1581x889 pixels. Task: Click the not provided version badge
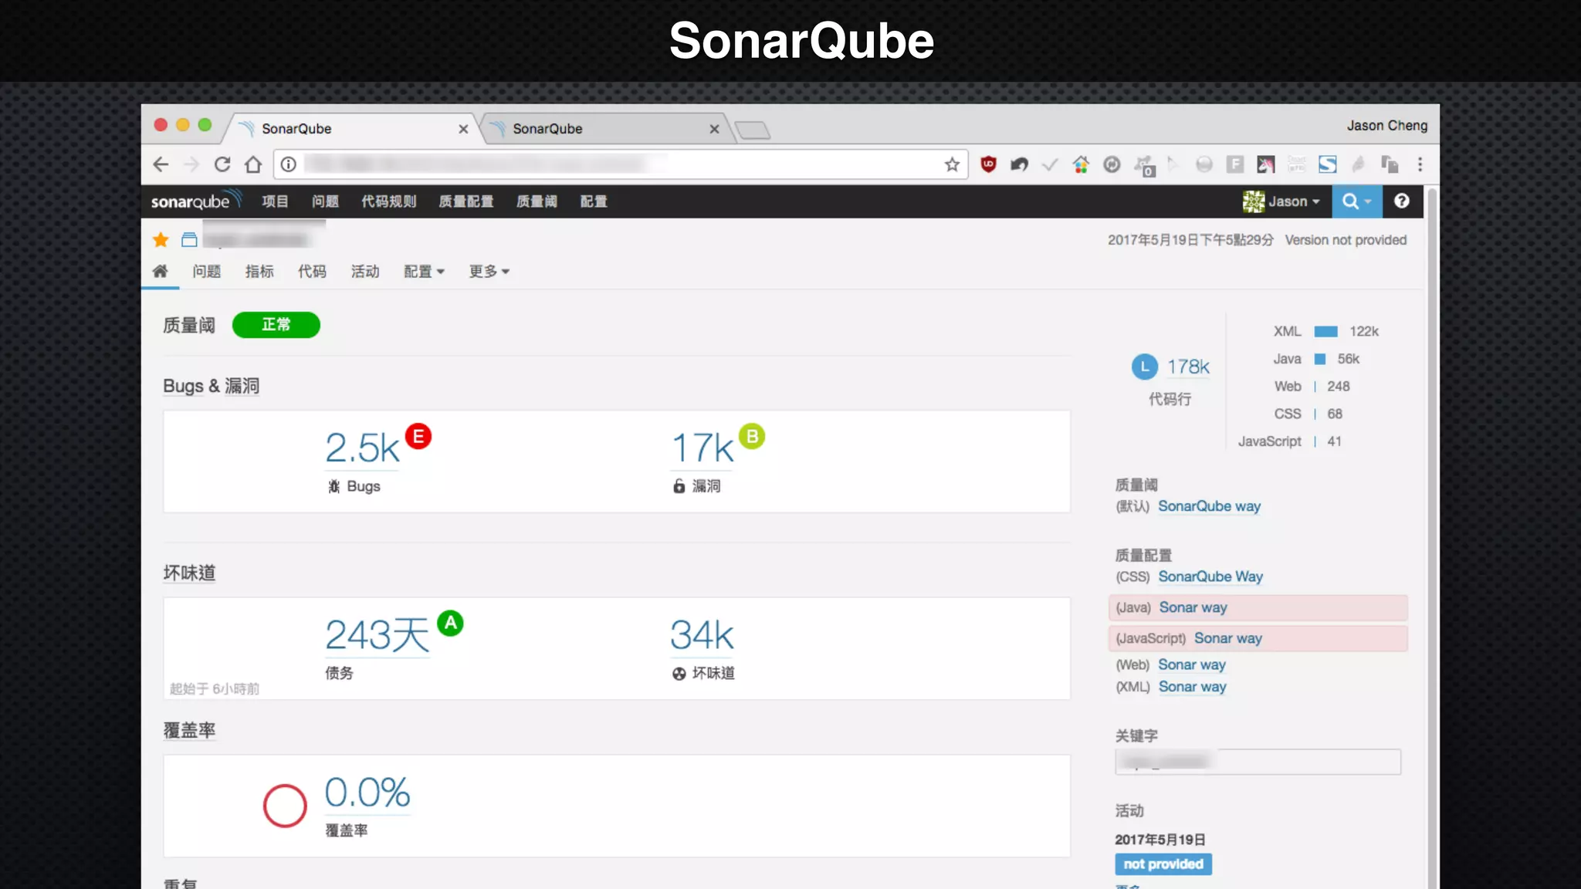click(1163, 864)
